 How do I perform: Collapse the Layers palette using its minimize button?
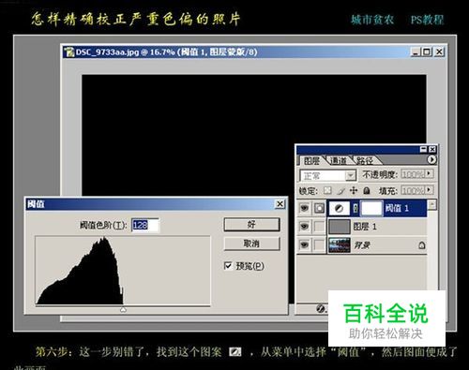(423, 149)
